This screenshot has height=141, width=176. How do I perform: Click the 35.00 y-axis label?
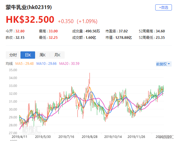point(13,70)
